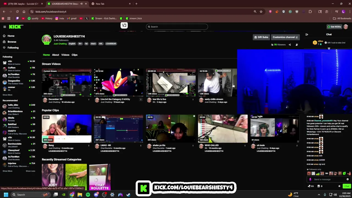Switch to the Clips tab
The width and height of the screenshot is (352, 198).
pyautogui.click(x=75, y=55)
